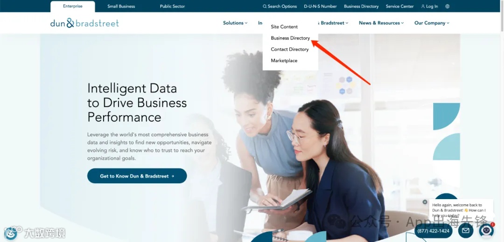This screenshot has width=504, height=242.
Task: Choose Contact Directory from the dropdown
Action: coord(290,49)
